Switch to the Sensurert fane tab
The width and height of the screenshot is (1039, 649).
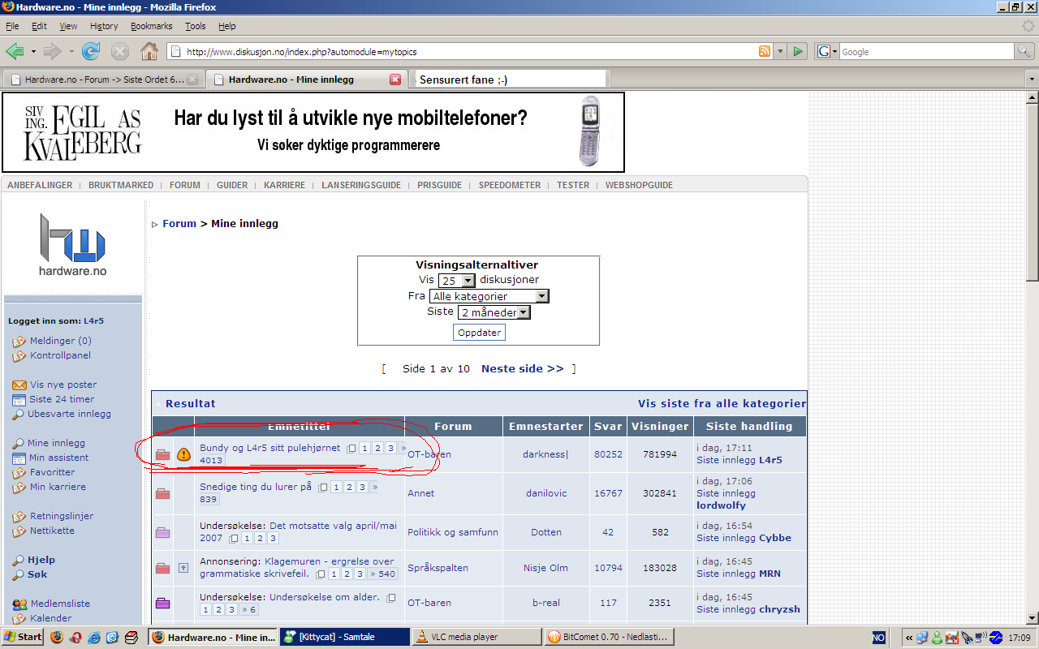click(510, 80)
